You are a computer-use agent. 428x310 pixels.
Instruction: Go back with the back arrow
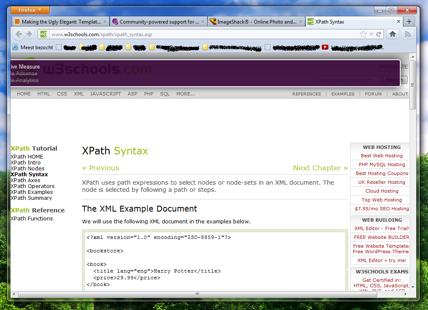pyautogui.click(x=19, y=34)
